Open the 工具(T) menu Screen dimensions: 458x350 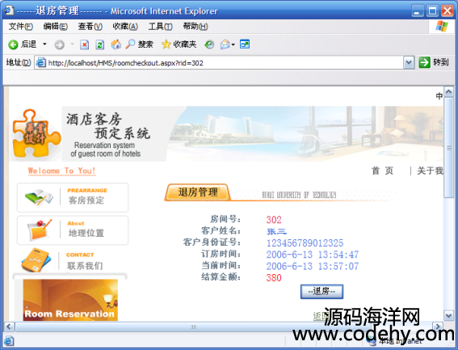click(161, 27)
